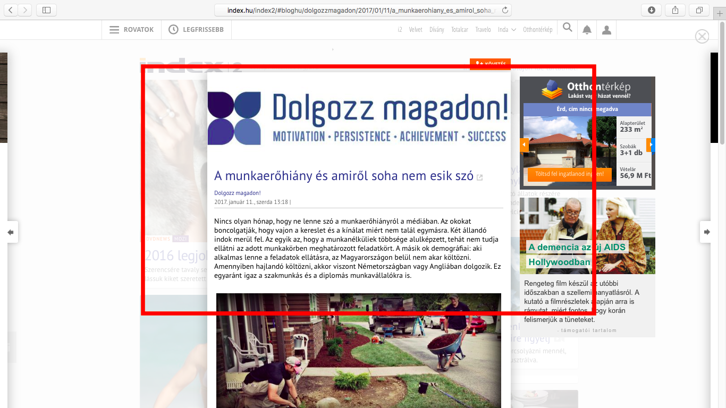Click the Dolgozz magadon! blog banner

tap(358, 118)
